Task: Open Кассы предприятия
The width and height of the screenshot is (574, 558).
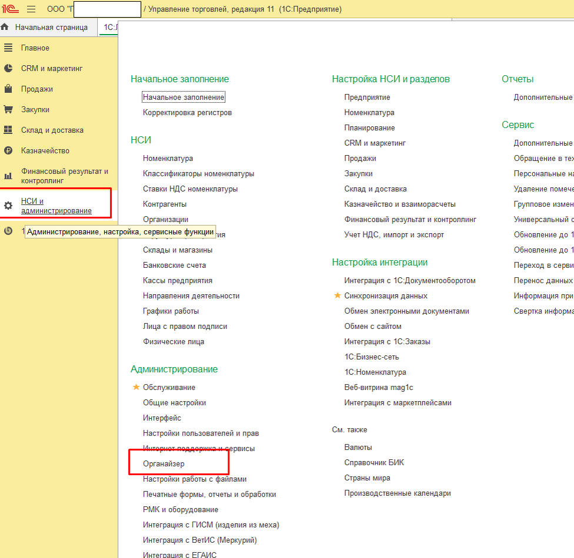Action: point(178,280)
